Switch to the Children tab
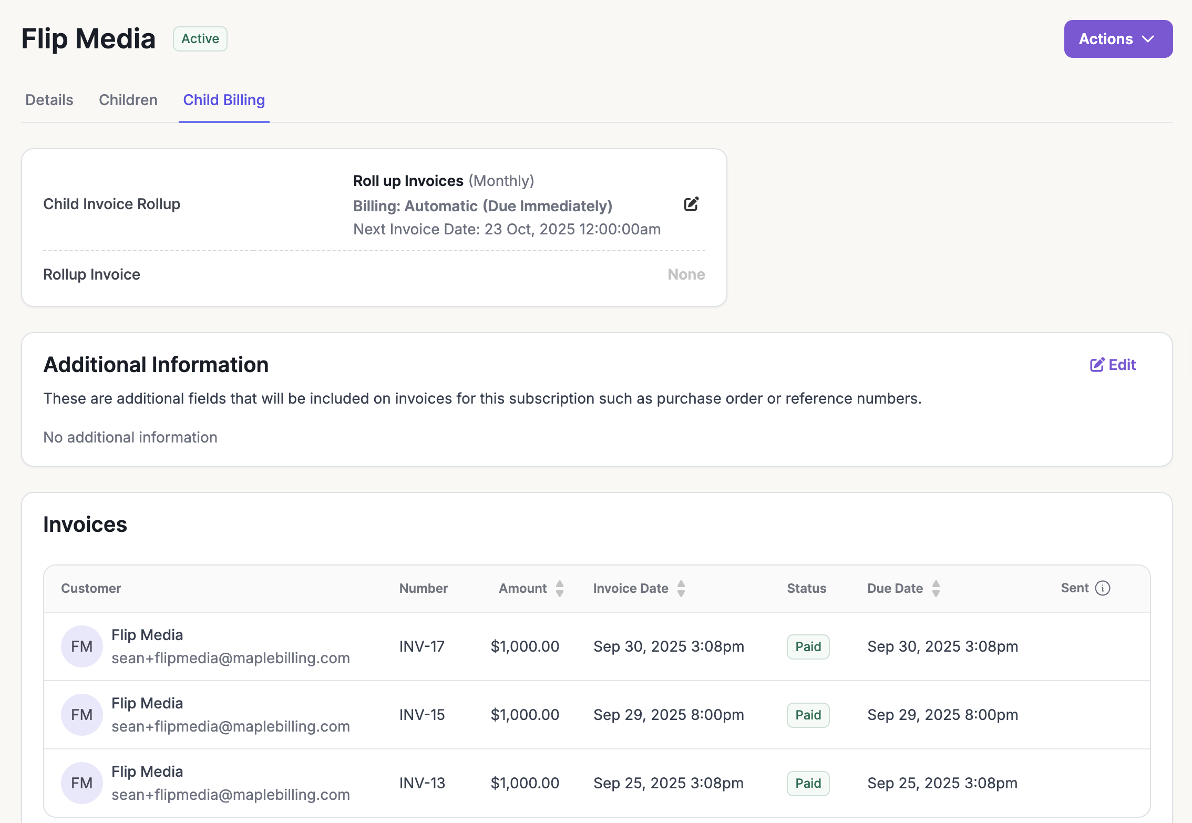The width and height of the screenshot is (1192, 823). point(128,100)
